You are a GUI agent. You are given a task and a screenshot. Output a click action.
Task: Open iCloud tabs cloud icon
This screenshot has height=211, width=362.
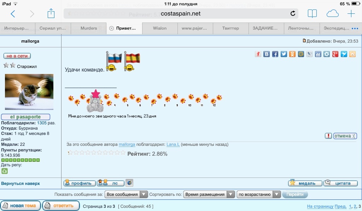pyautogui.click(x=332, y=13)
